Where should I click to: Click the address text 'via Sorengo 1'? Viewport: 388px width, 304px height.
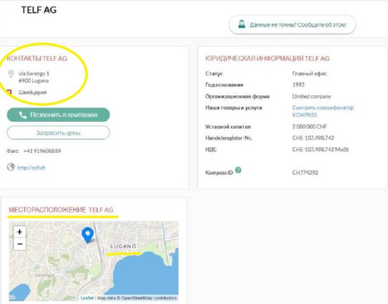tap(34, 74)
